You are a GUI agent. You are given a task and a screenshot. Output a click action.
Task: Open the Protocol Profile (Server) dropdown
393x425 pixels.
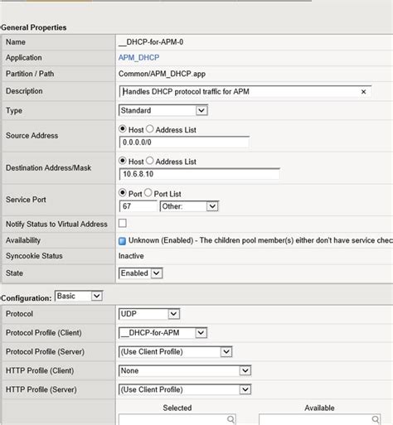pos(176,352)
